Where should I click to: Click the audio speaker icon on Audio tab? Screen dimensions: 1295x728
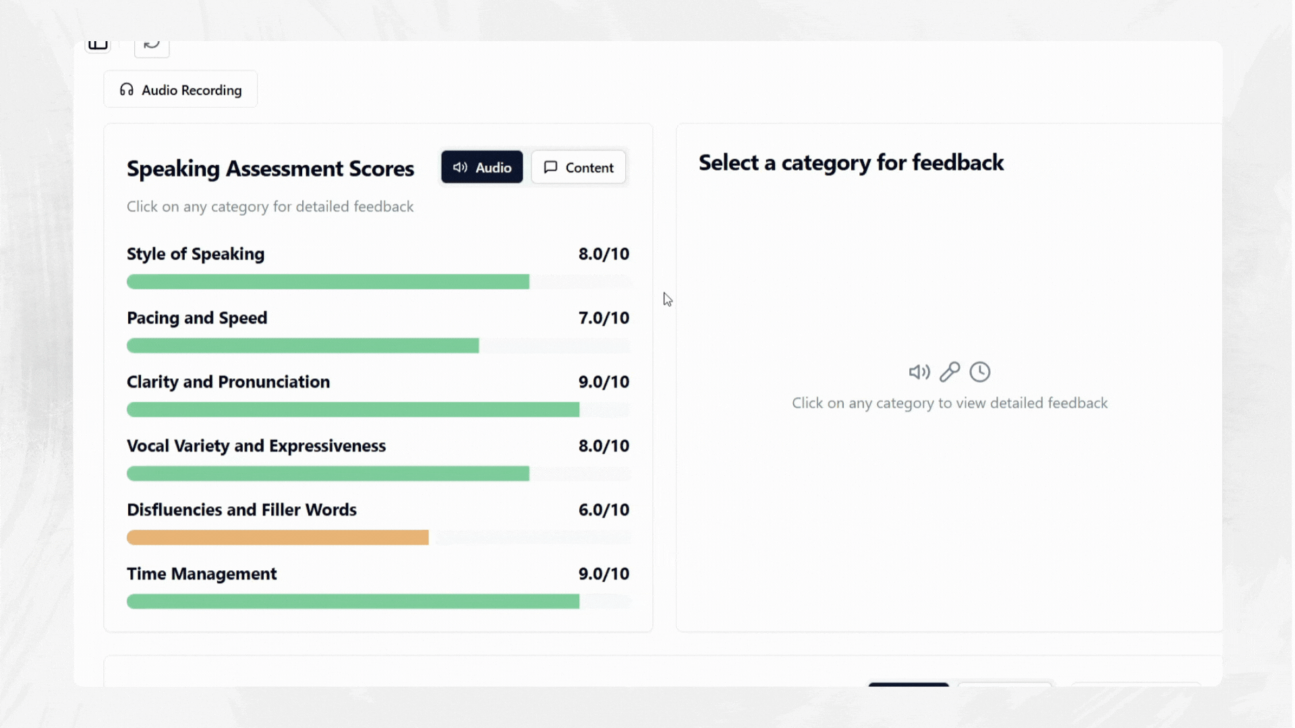(x=461, y=167)
